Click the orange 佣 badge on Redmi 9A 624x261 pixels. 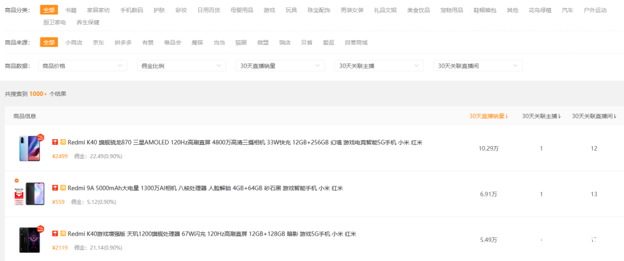click(63, 188)
